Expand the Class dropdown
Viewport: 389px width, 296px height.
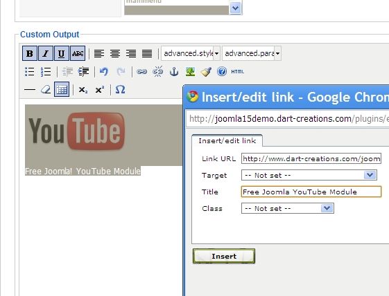click(x=288, y=208)
